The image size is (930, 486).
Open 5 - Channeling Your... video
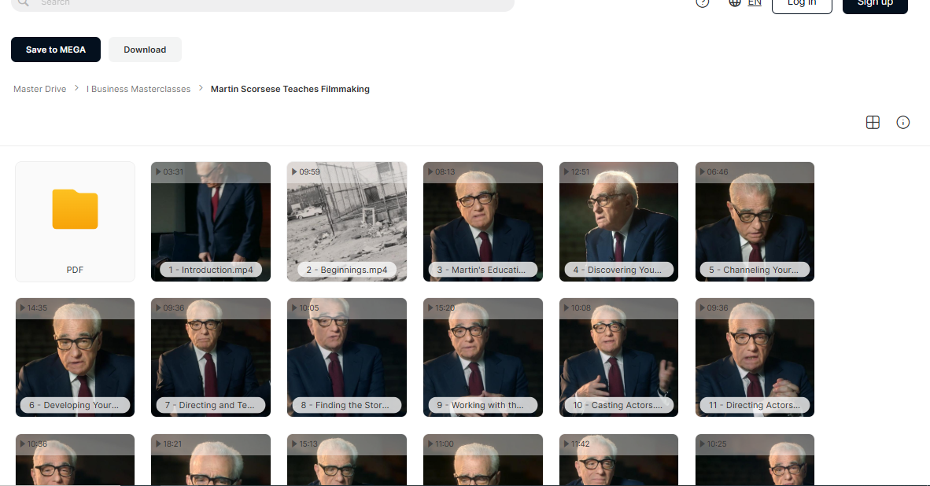(755, 222)
